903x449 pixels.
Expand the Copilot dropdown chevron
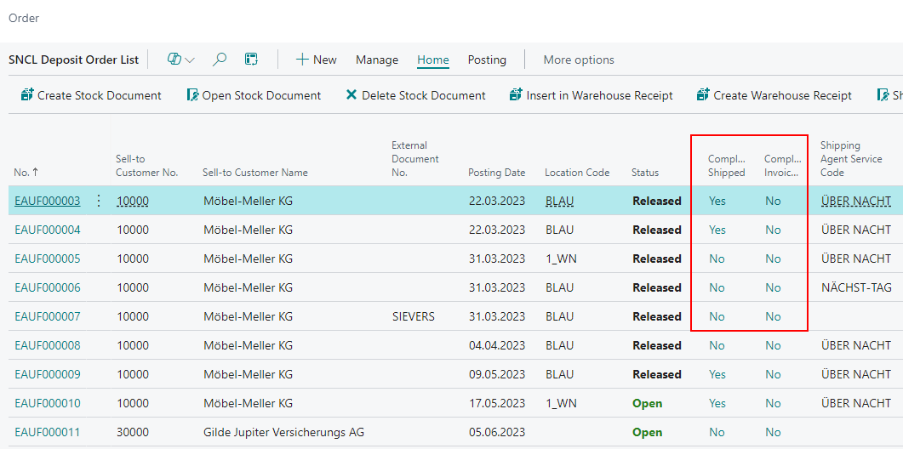pyautogui.click(x=190, y=60)
